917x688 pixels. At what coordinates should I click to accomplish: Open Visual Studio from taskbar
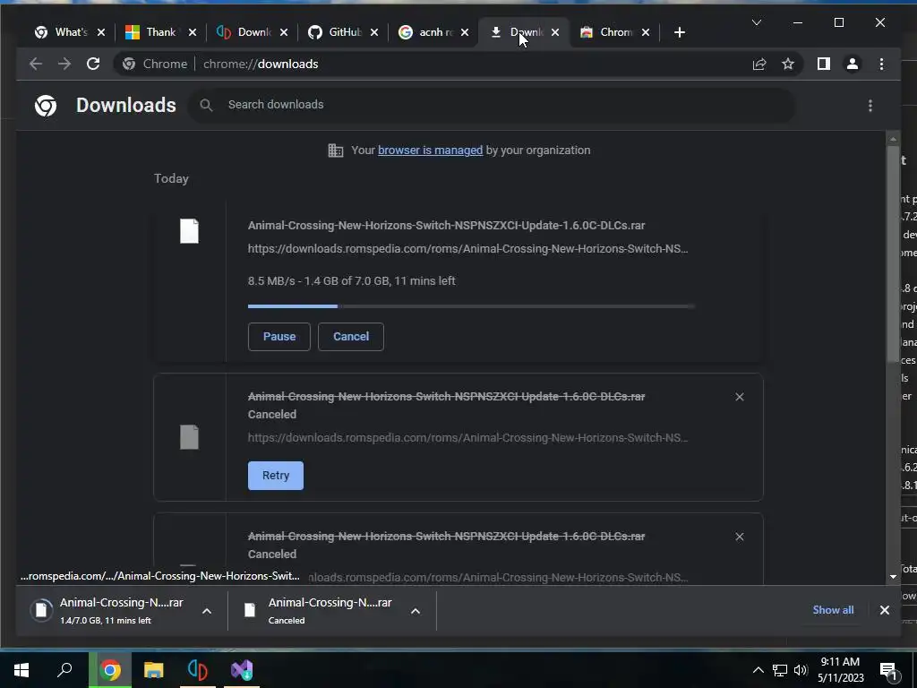[x=242, y=670]
